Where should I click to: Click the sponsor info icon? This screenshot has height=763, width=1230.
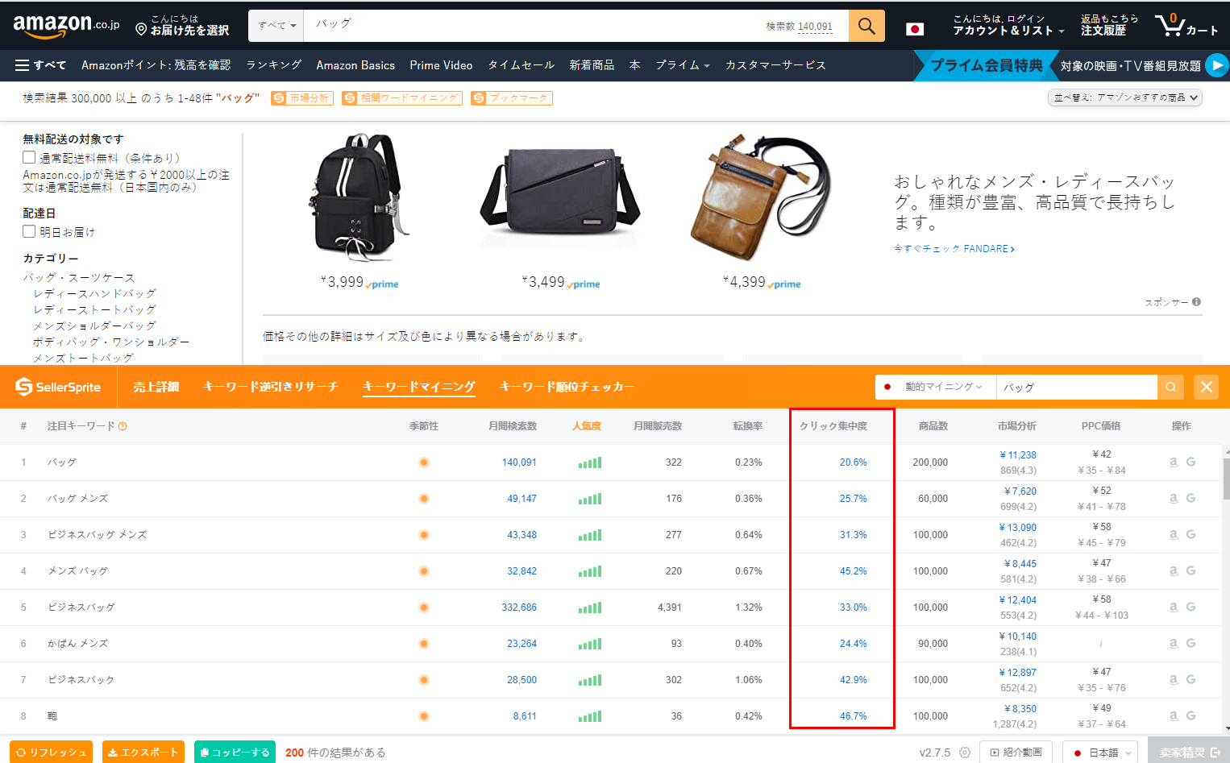tap(1196, 302)
